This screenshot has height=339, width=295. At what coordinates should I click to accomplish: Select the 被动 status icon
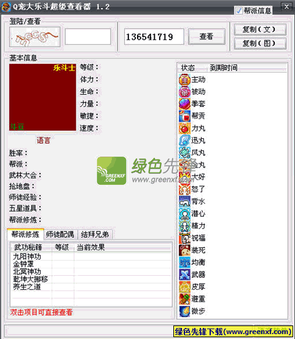coord(184,92)
